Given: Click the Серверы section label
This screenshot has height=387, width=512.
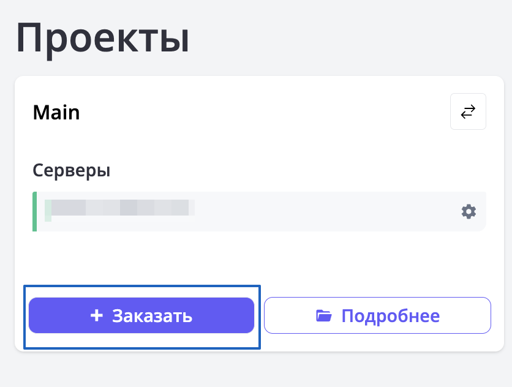Looking at the screenshot, I should (x=72, y=170).
